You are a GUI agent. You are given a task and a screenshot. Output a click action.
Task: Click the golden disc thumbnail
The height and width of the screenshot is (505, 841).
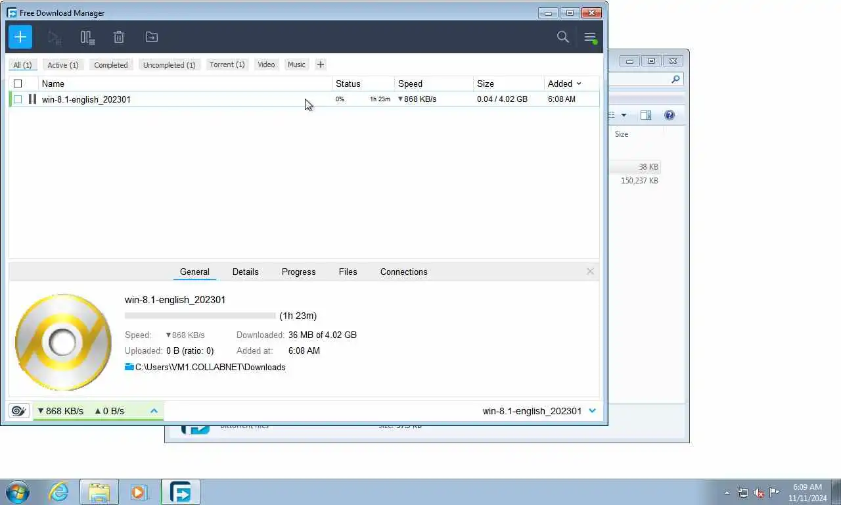tap(63, 342)
